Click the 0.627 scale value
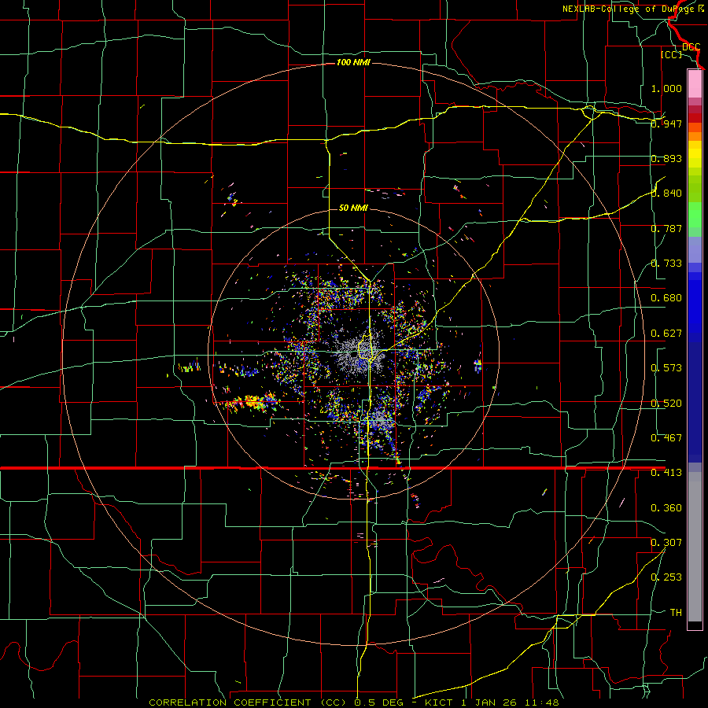 (x=666, y=334)
